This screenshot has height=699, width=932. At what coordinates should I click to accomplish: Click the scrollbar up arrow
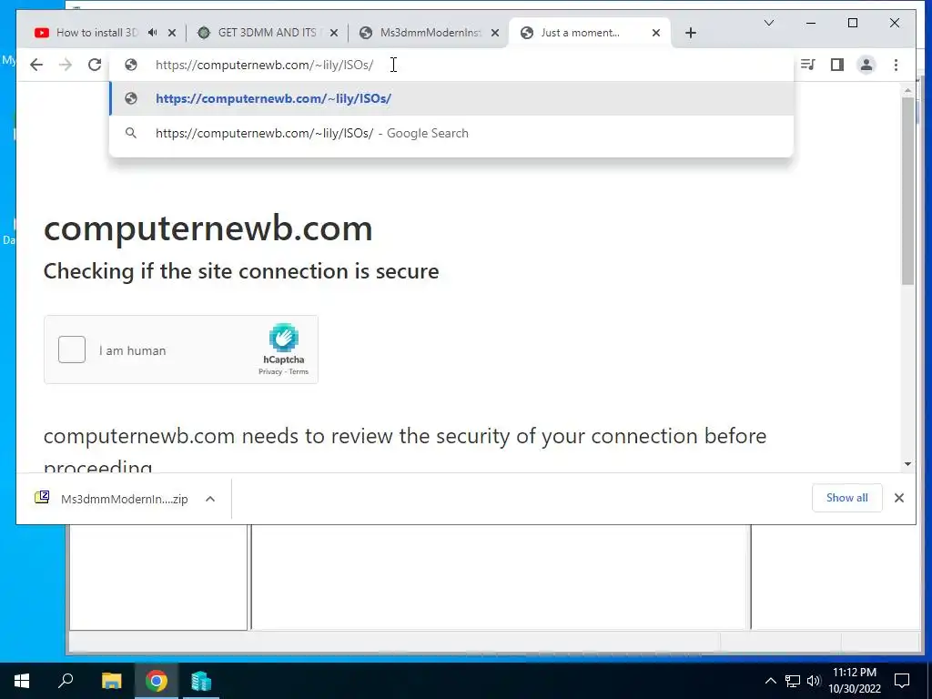pos(907,91)
